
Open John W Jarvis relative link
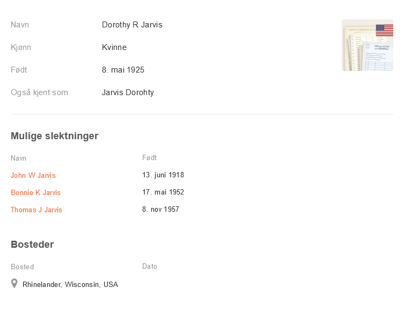tap(33, 176)
